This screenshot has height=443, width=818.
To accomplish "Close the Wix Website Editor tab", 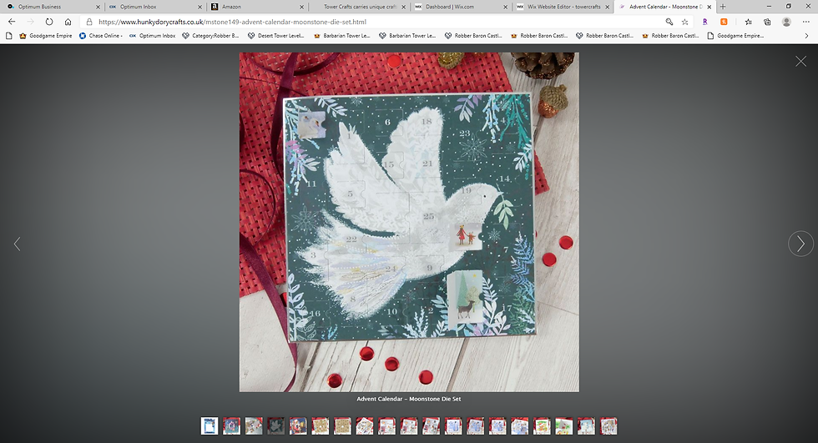I will click(607, 7).
